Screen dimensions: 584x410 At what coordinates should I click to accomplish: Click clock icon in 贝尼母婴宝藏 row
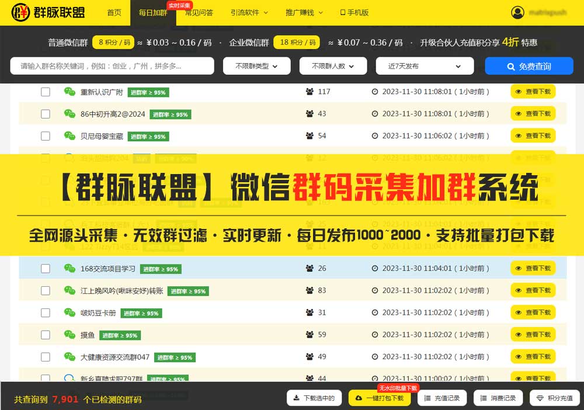(x=375, y=136)
